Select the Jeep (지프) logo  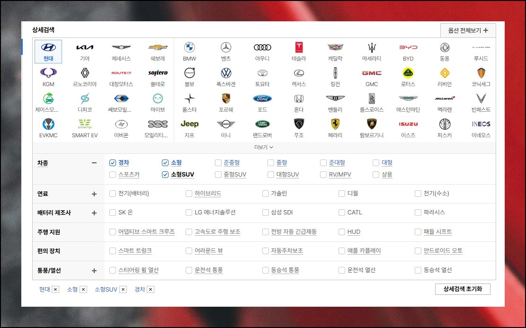click(x=189, y=124)
